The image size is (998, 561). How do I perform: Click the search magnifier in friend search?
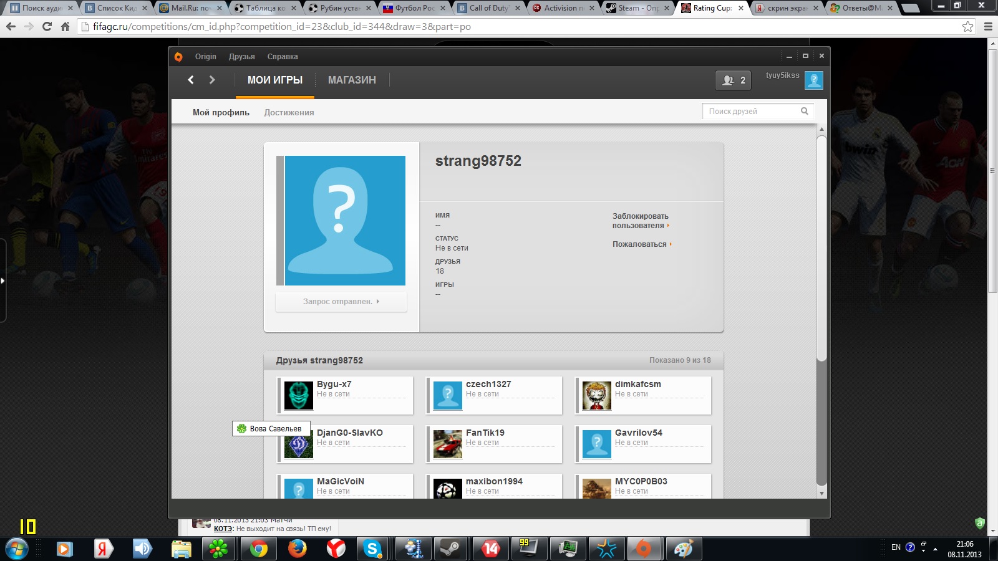[805, 111]
